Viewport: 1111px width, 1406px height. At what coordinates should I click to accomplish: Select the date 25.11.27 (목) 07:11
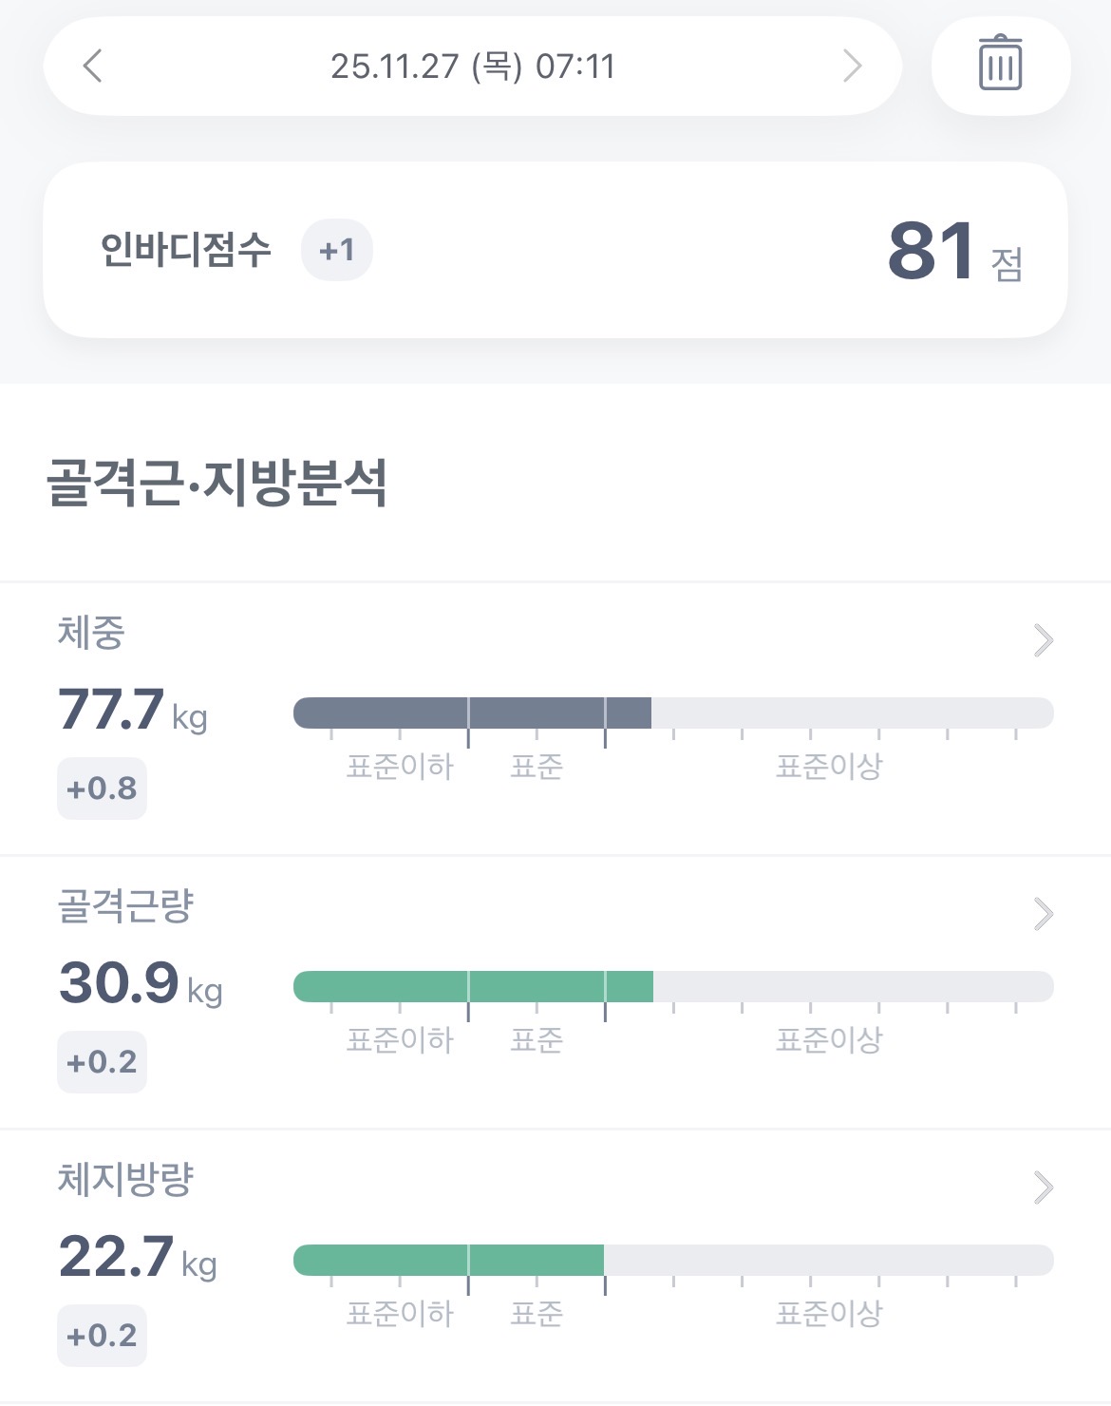click(x=473, y=66)
